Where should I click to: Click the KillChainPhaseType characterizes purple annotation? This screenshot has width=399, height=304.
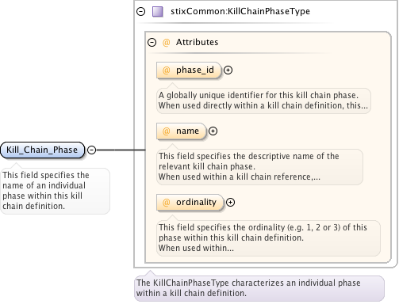[x=259, y=288]
